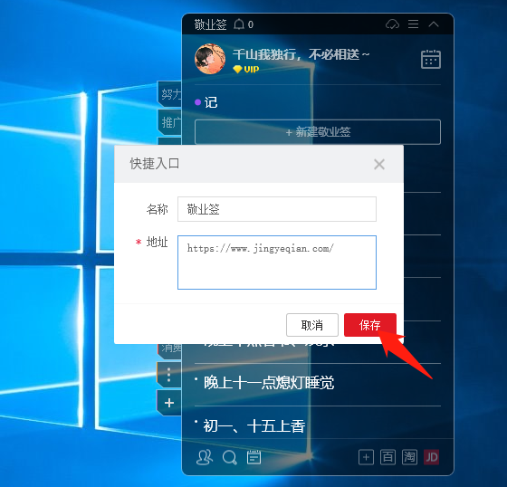Open the 百 Baidu shortcut icon
The height and width of the screenshot is (487, 507).
[x=387, y=457]
